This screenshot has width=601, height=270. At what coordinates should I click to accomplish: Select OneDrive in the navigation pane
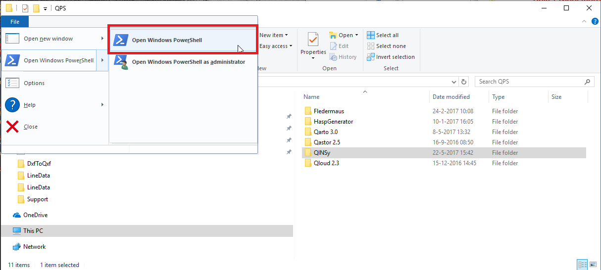pos(35,215)
